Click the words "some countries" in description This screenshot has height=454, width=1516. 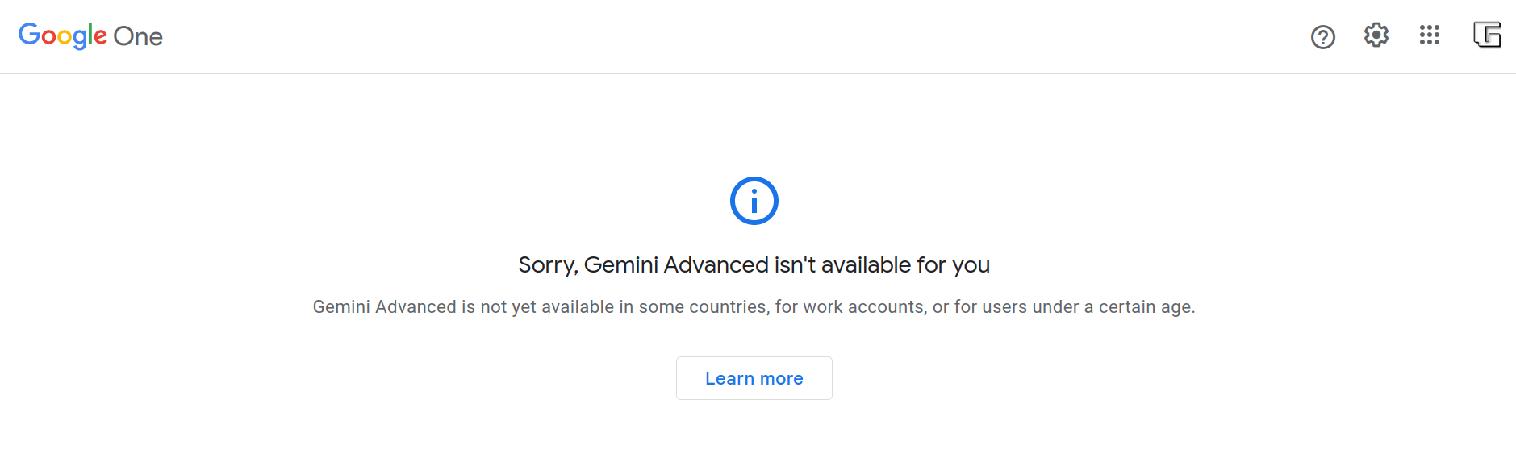point(703,307)
